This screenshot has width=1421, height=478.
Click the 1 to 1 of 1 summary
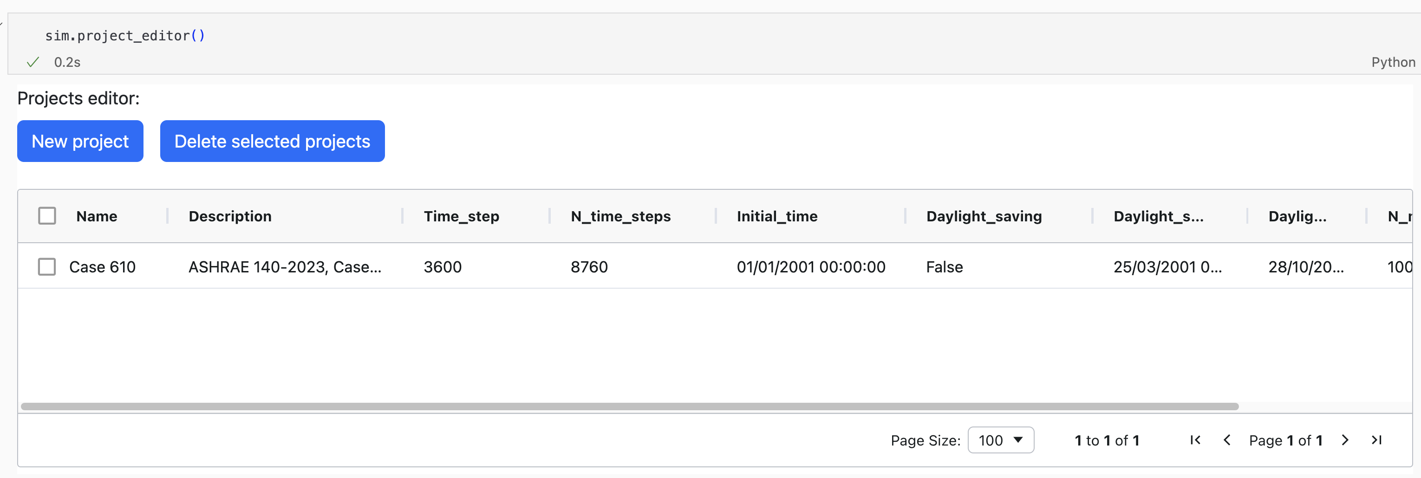pyautogui.click(x=1107, y=440)
